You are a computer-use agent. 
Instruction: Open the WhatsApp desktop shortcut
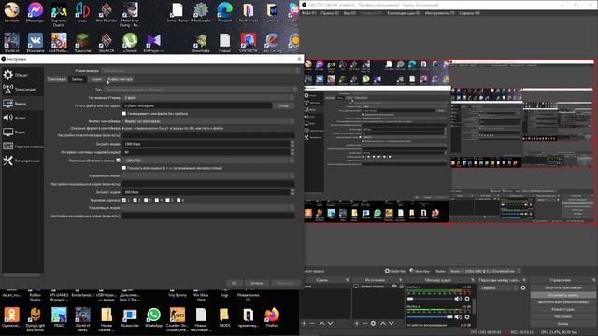(153, 317)
